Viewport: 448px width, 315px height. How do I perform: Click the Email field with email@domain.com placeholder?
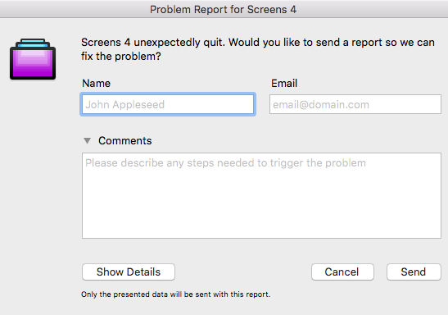(355, 104)
